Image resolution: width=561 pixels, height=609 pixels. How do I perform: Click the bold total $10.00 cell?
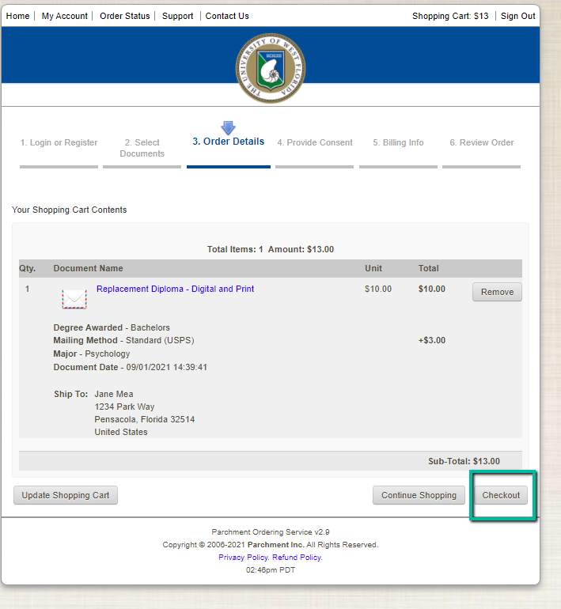click(431, 289)
